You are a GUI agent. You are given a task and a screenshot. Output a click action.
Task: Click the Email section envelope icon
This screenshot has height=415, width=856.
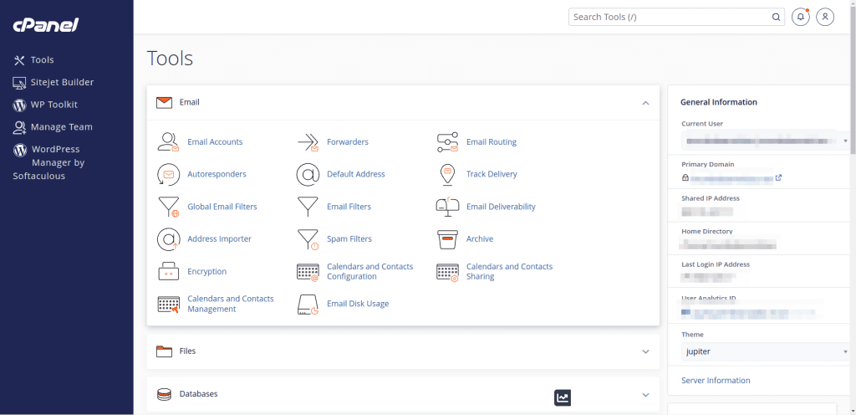(165, 102)
